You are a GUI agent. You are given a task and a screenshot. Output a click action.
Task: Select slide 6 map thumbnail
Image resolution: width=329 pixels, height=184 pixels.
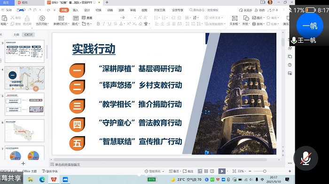24,130
